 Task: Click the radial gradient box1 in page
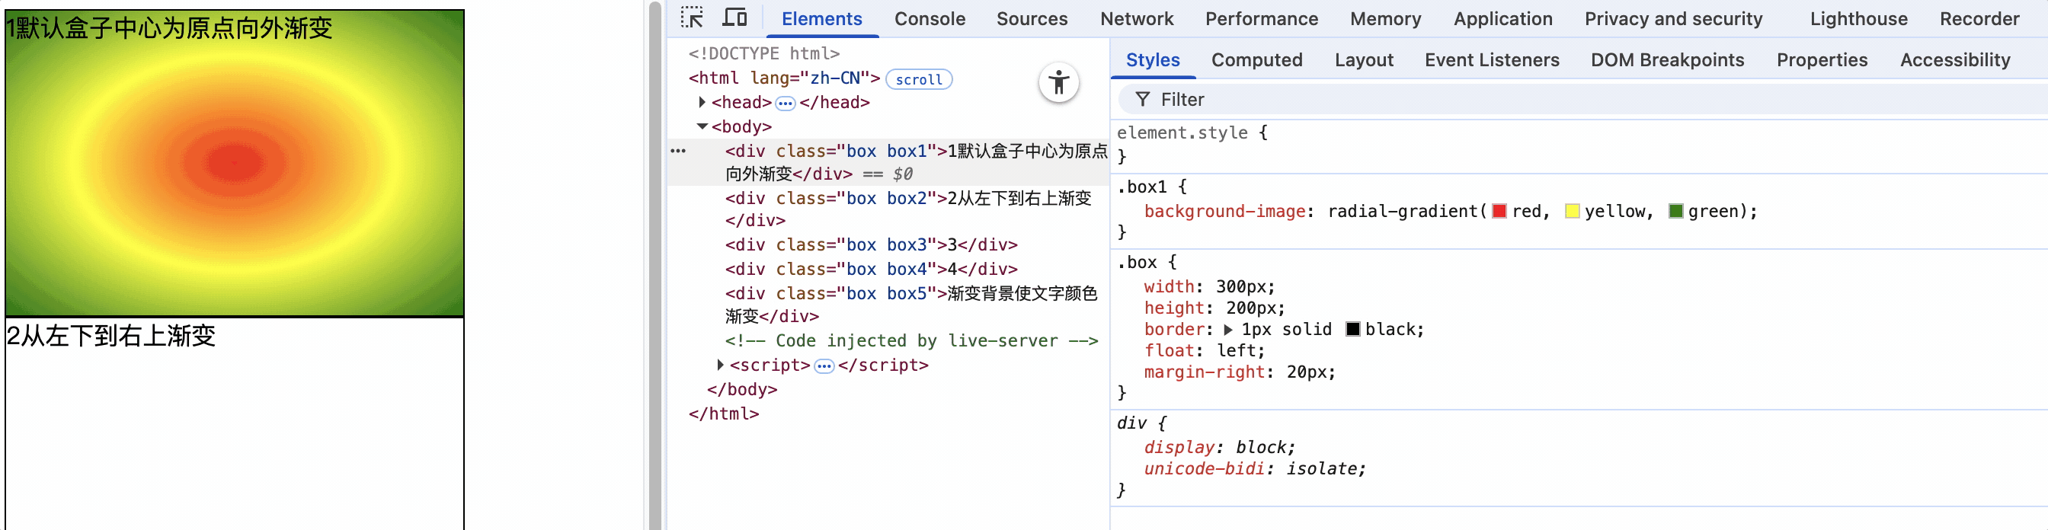tap(235, 163)
